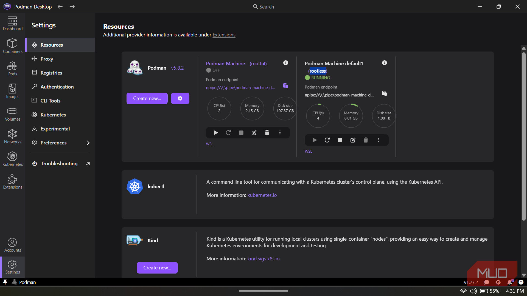Open the Accounts sidebar icon
This screenshot has height=296, width=527.
[x=13, y=245]
